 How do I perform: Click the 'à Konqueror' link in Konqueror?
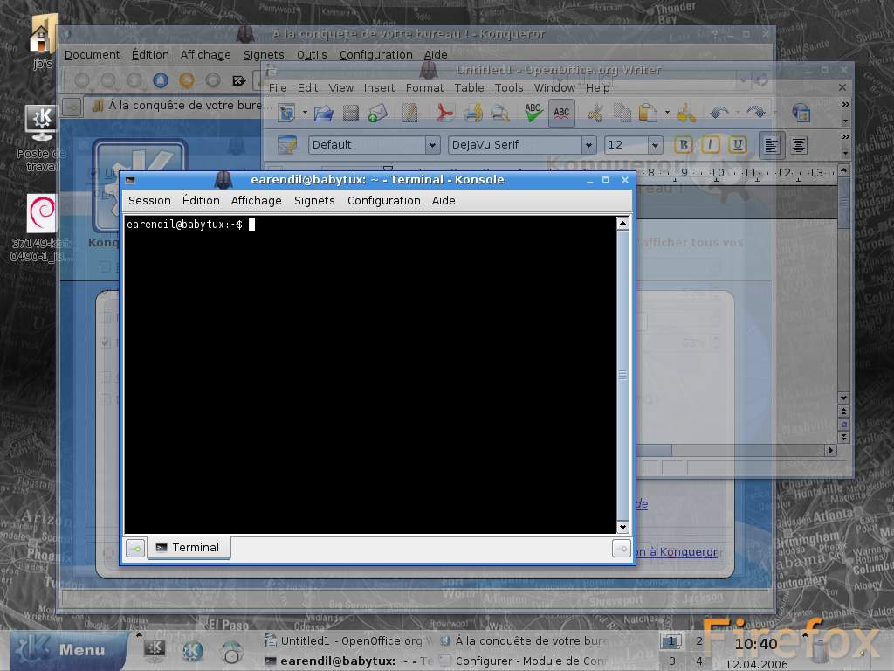(x=683, y=552)
